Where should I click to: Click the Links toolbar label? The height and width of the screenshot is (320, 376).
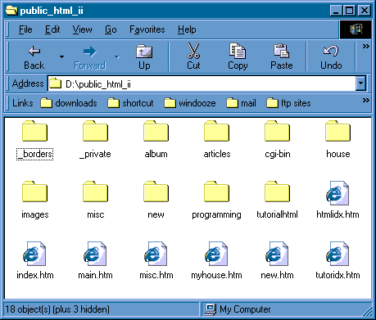click(23, 103)
